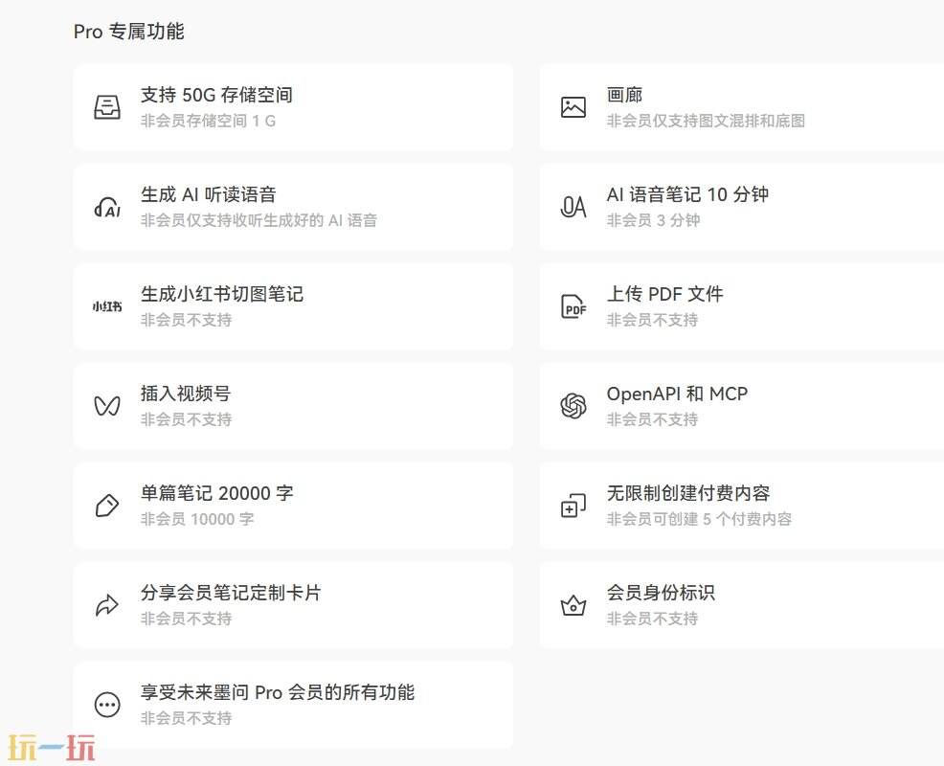Select the crown membership icon
The image size is (944, 766).
[573, 604]
